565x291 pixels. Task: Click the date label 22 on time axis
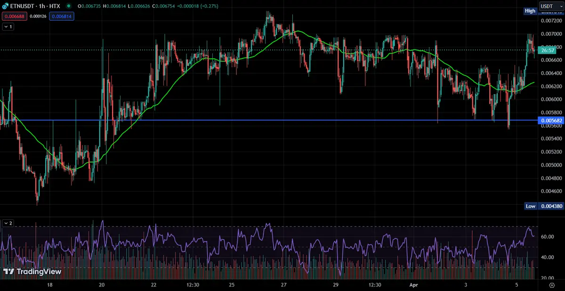pos(154,285)
